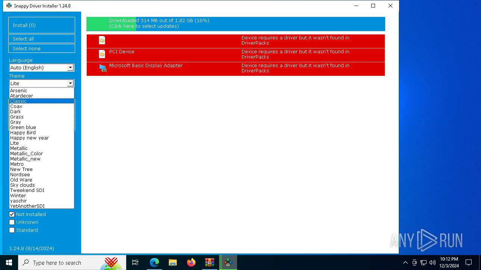
Task: Click the volume speaker tray icon
Action: click(433, 262)
